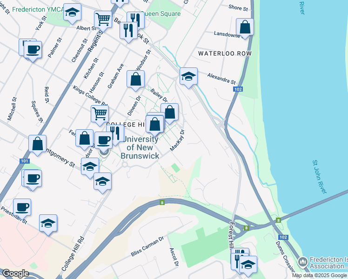Click the Bliss Carman Dr street label
The image size is (348, 279).
[x=147, y=246]
